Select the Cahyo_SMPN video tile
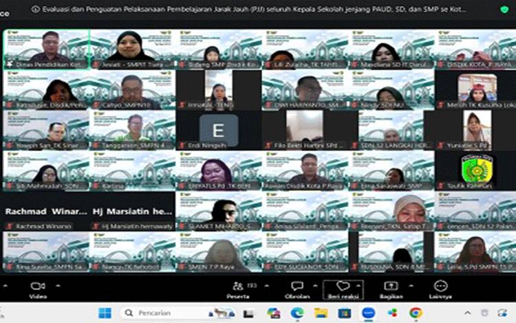The height and width of the screenshot is (323, 516). coord(132,90)
